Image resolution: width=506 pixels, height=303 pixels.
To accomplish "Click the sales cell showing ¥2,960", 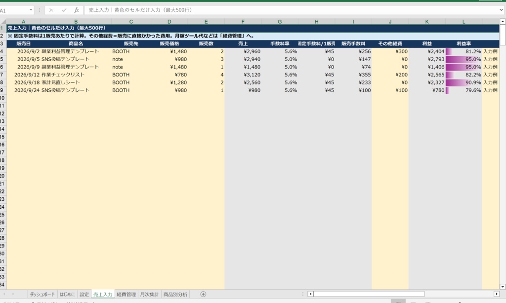I will pyautogui.click(x=243, y=51).
